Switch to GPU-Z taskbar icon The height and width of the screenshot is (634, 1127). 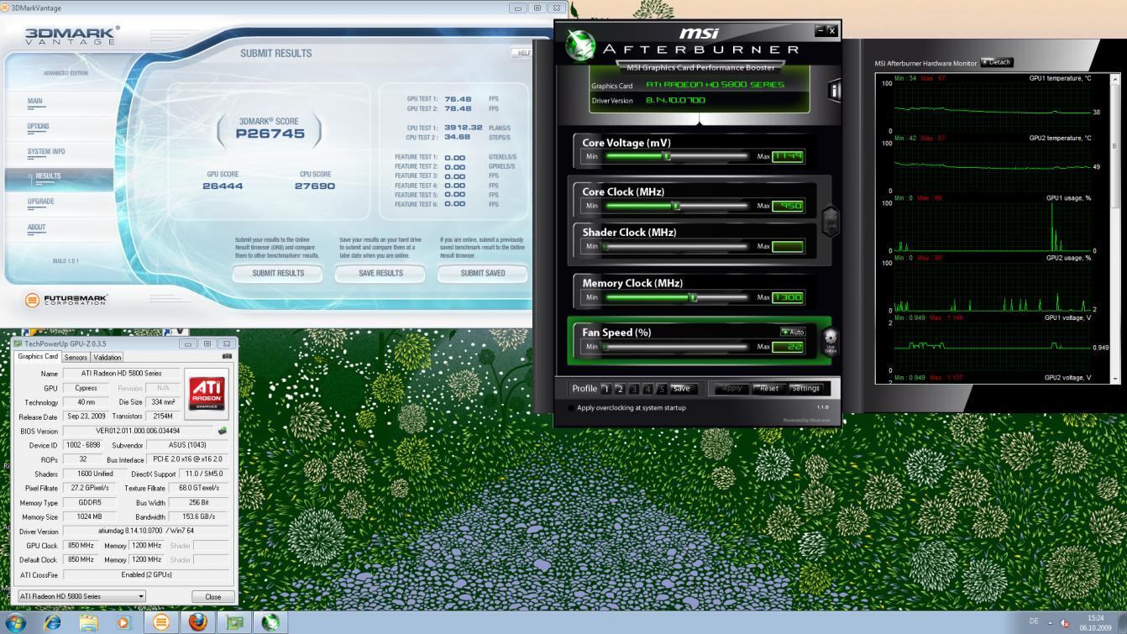234,622
